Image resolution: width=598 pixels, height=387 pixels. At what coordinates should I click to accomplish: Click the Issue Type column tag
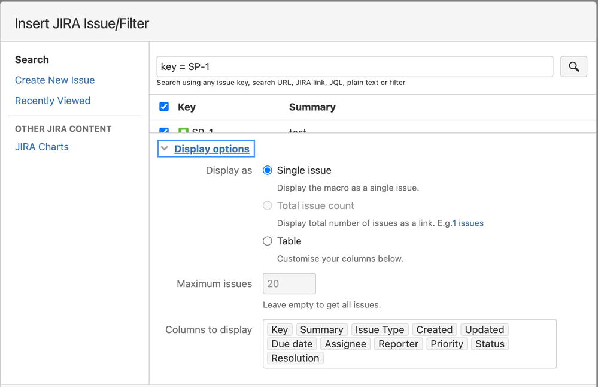click(x=380, y=329)
